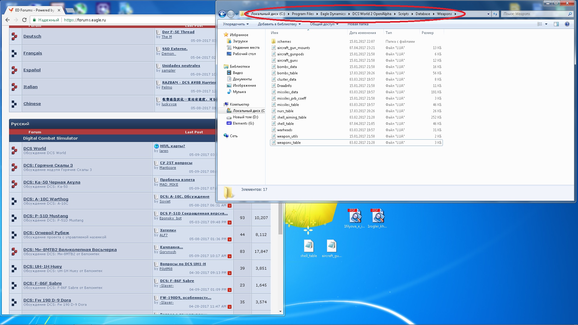This screenshot has width=578, height=325.
Task: Select the schemes folder in the file list
Action: coord(284,42)
